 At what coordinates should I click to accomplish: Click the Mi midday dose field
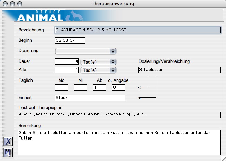click(x=81, y=88)
